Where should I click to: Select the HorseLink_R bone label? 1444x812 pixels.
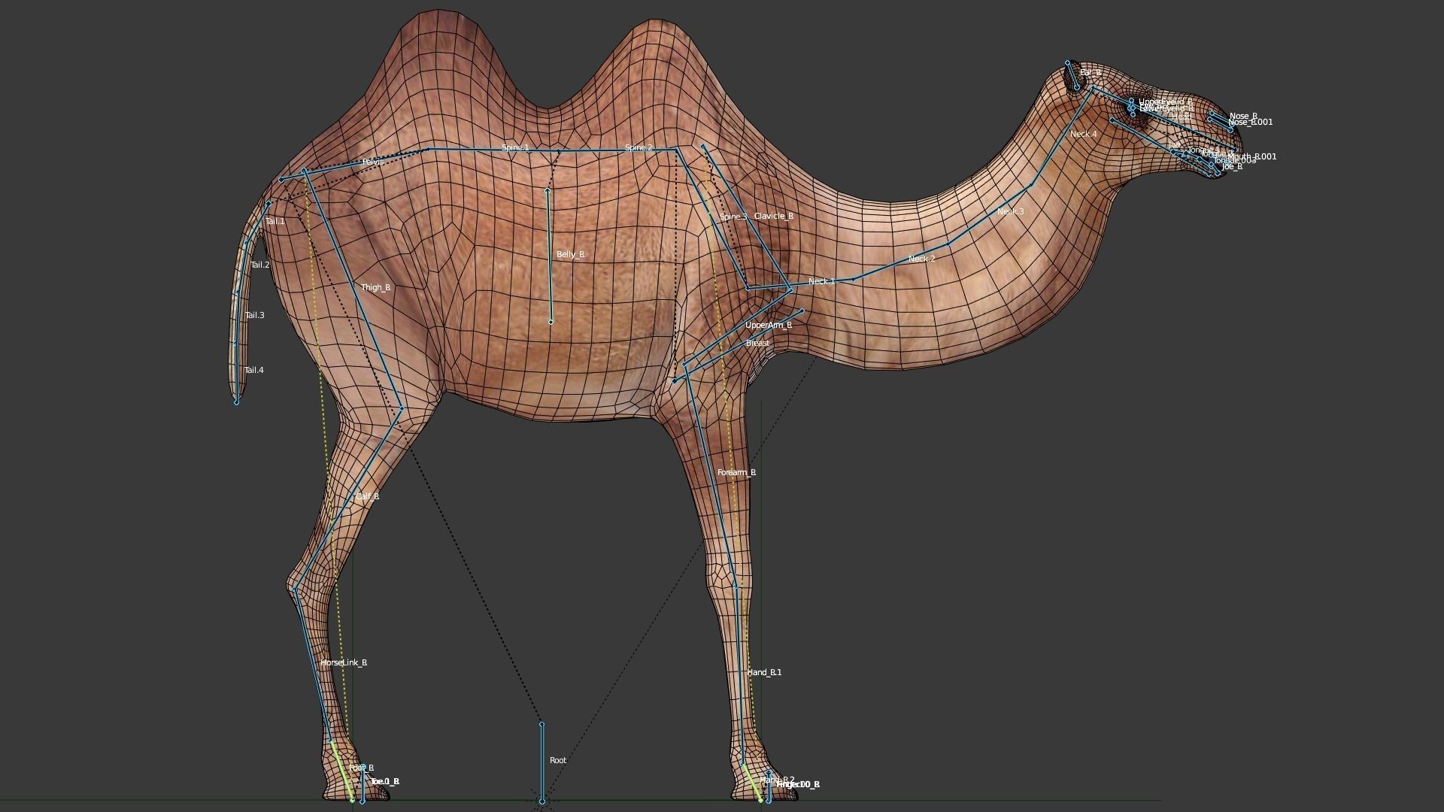pos(344,663)
